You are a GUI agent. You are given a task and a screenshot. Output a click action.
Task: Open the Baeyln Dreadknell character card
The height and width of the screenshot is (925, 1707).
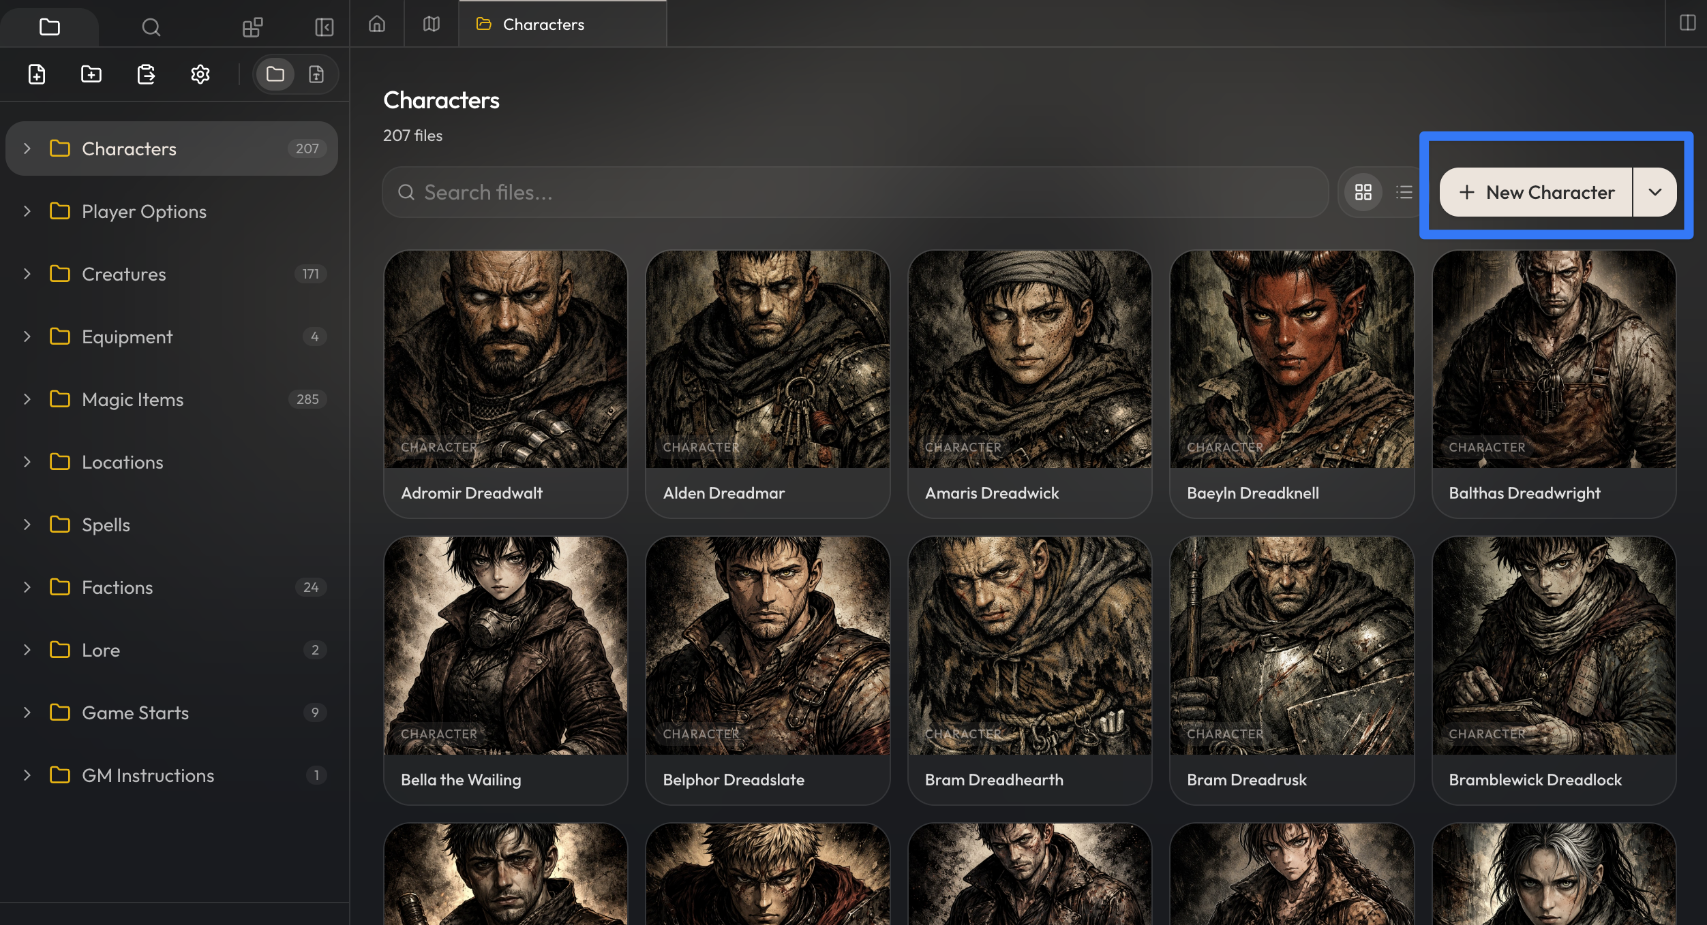point(1292,384)
